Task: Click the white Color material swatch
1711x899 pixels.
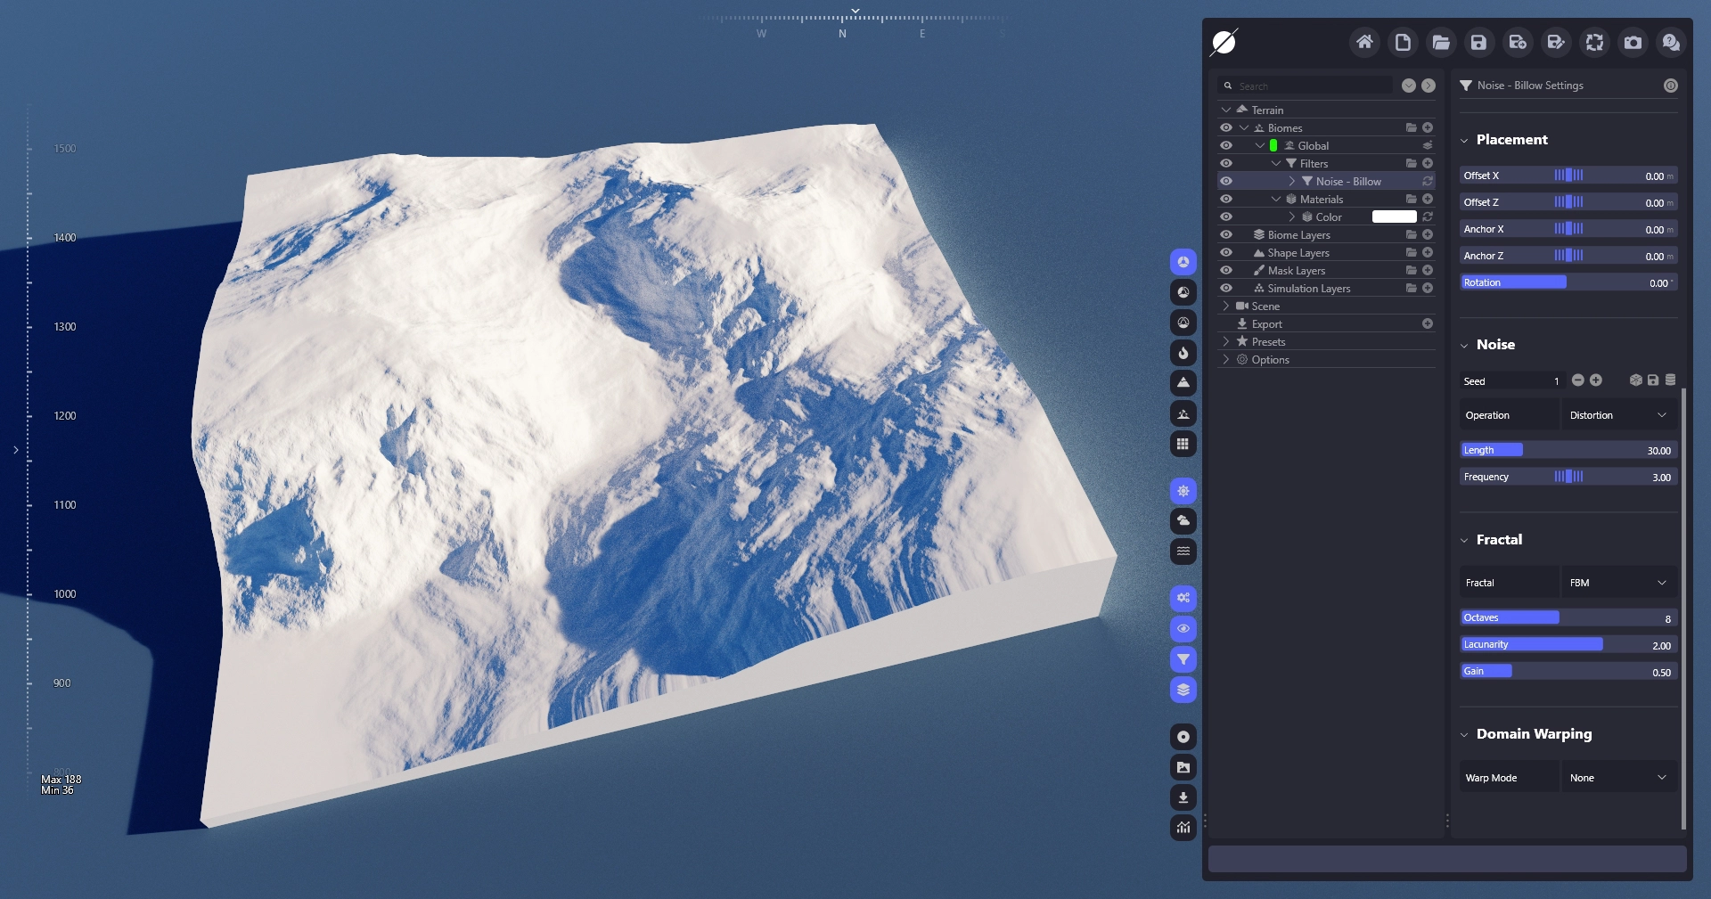Action: click(x=1394, y=217)
